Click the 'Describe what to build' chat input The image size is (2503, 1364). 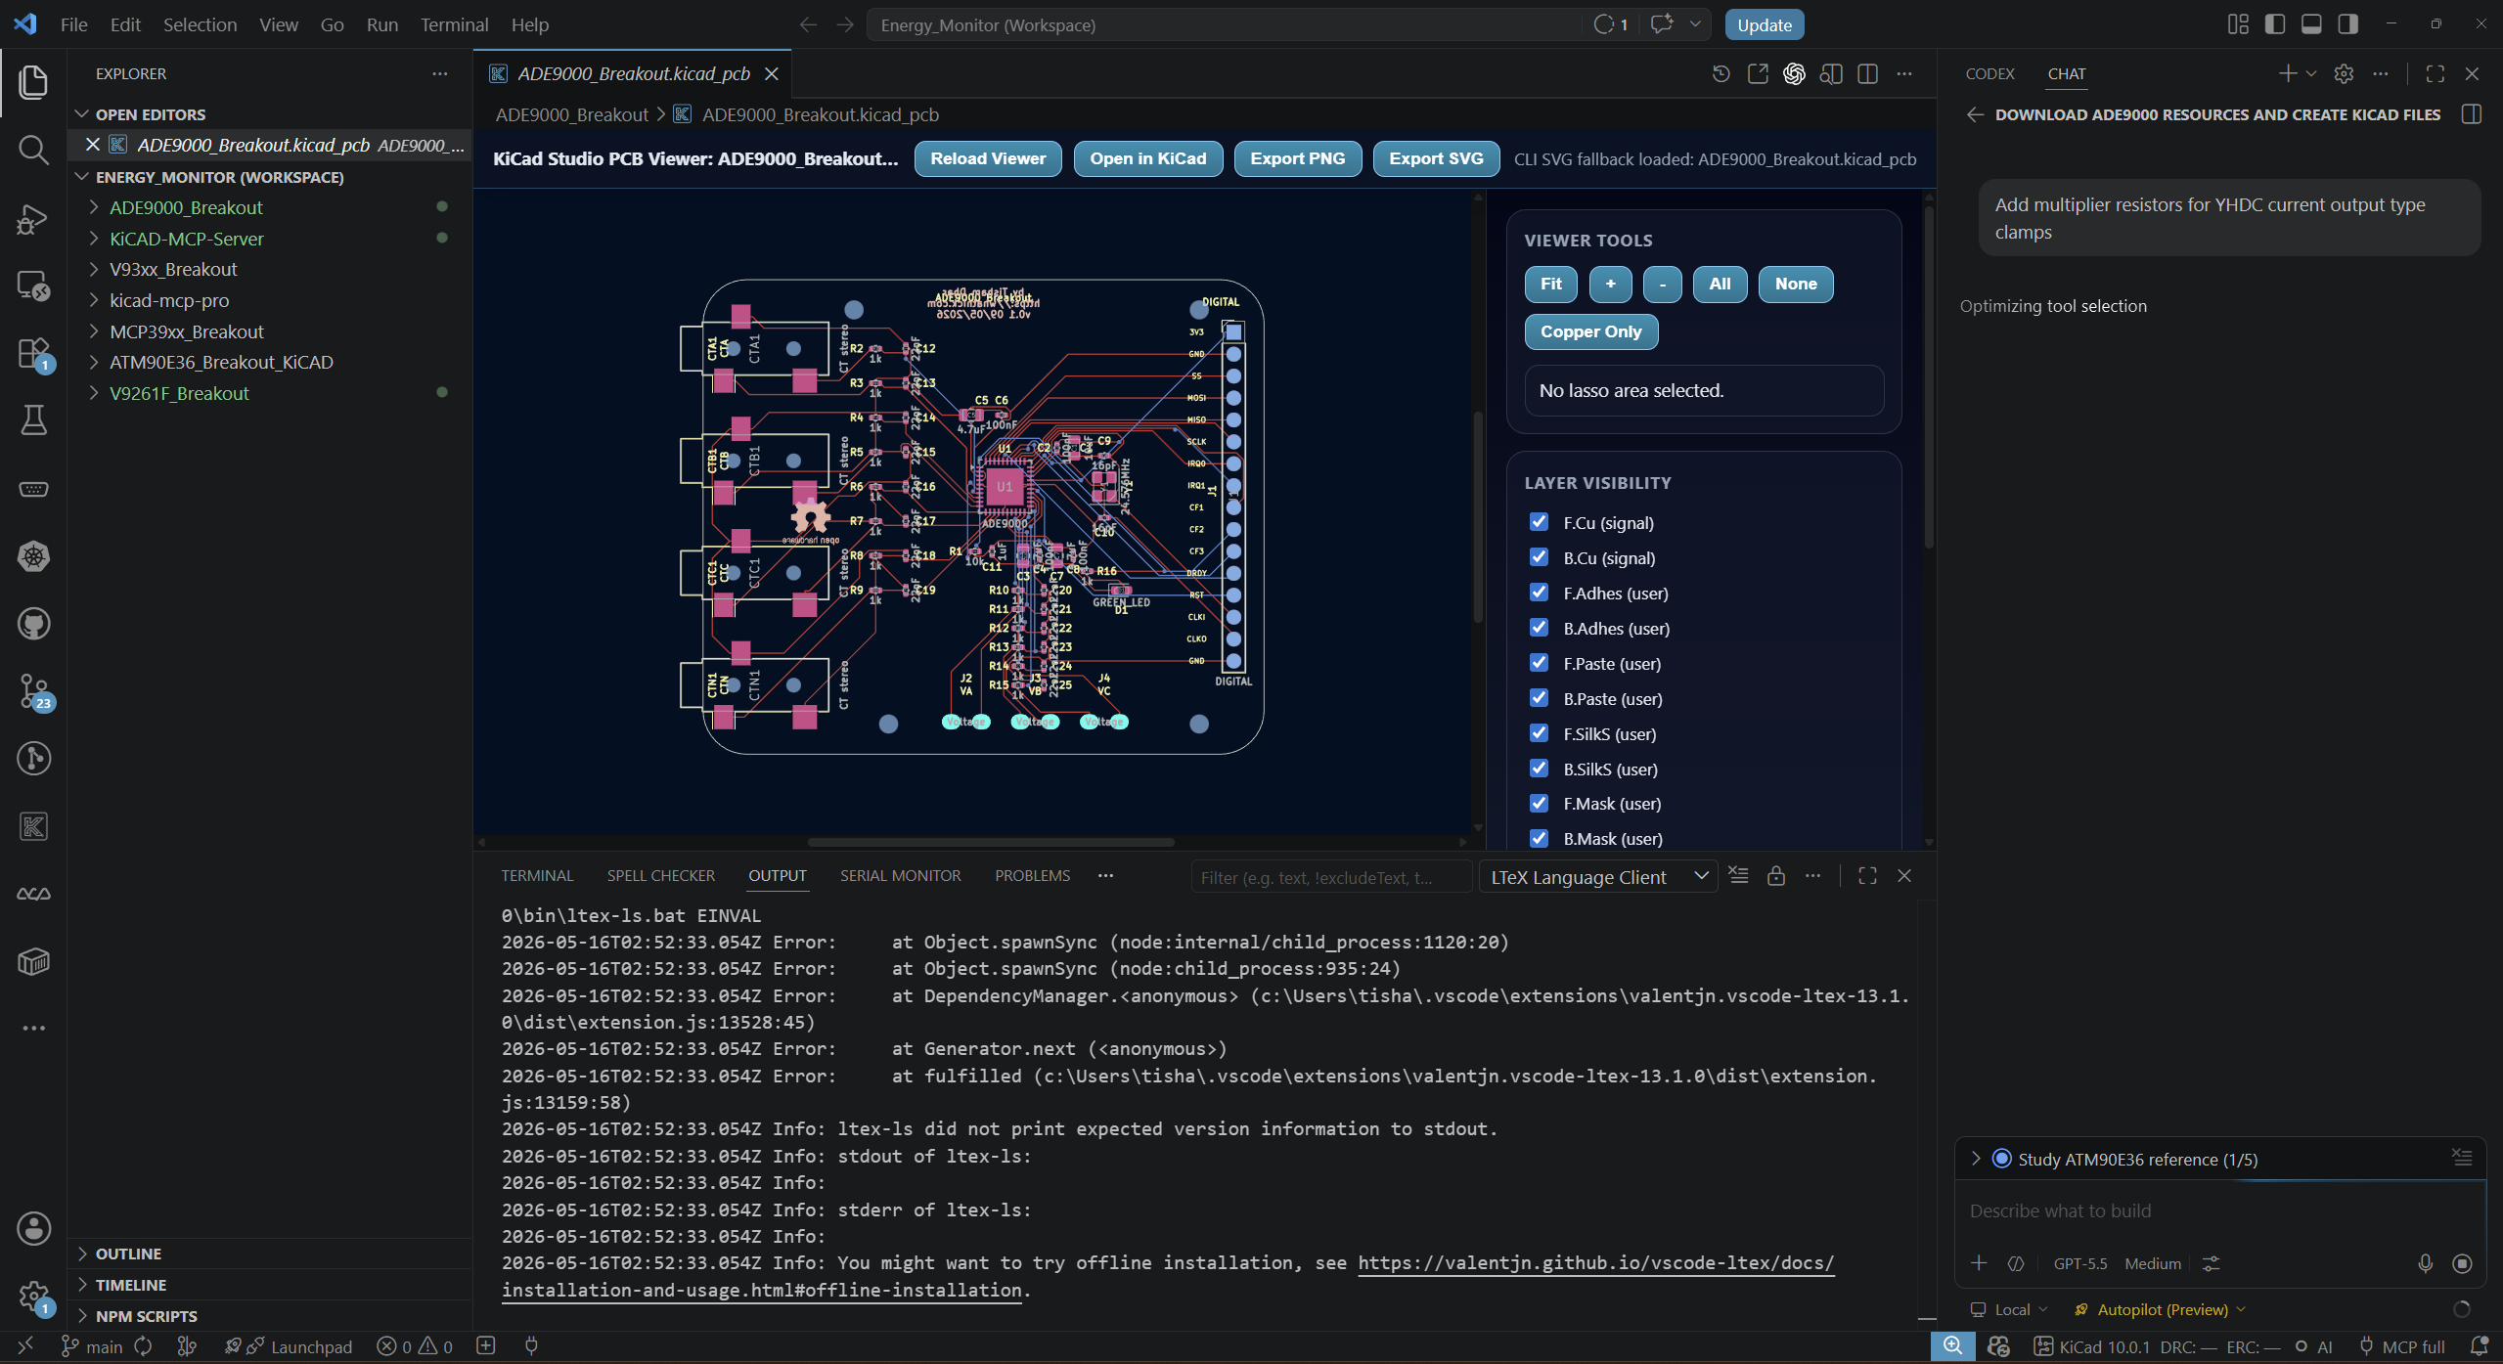tap(2220, 1210)
